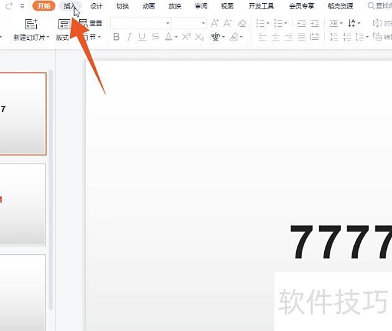Select the first slide thumbnail

pos(23,114)
